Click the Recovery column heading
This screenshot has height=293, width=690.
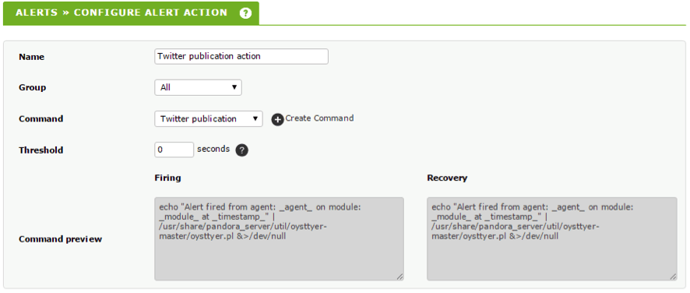tap(447, 178)
